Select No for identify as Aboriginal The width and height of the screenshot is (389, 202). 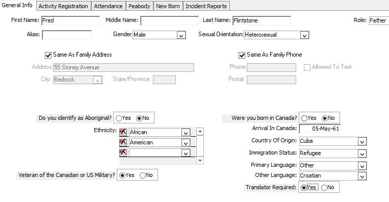pyautogui.click(x=139, y=118)
